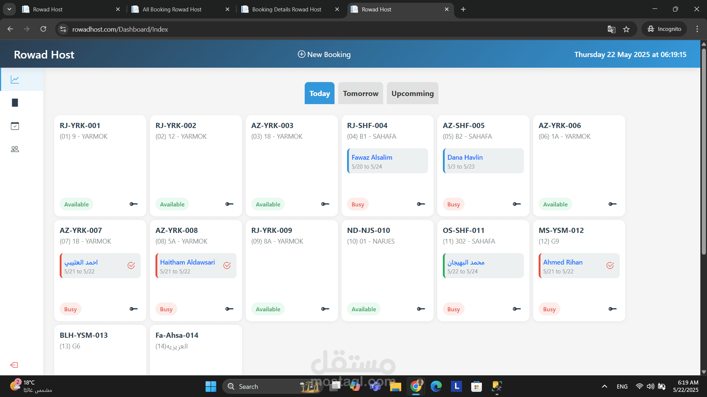Toggle the bookmark star in address bar
The width and height of the screenshot is (707, 397).
point(627,29)
